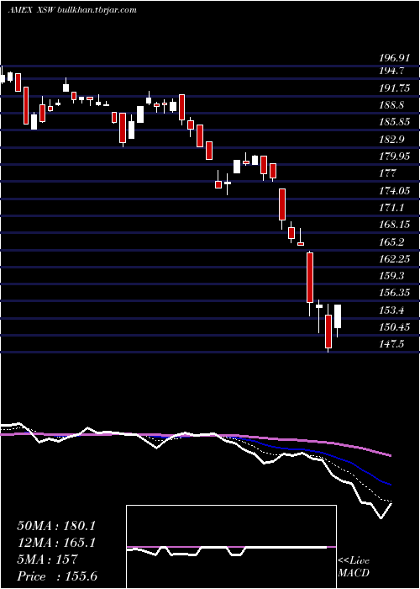The height and width of the screenshot is (589, 420).
Task: Select the 191.75 price axis label
Action: tap(394, 88)
